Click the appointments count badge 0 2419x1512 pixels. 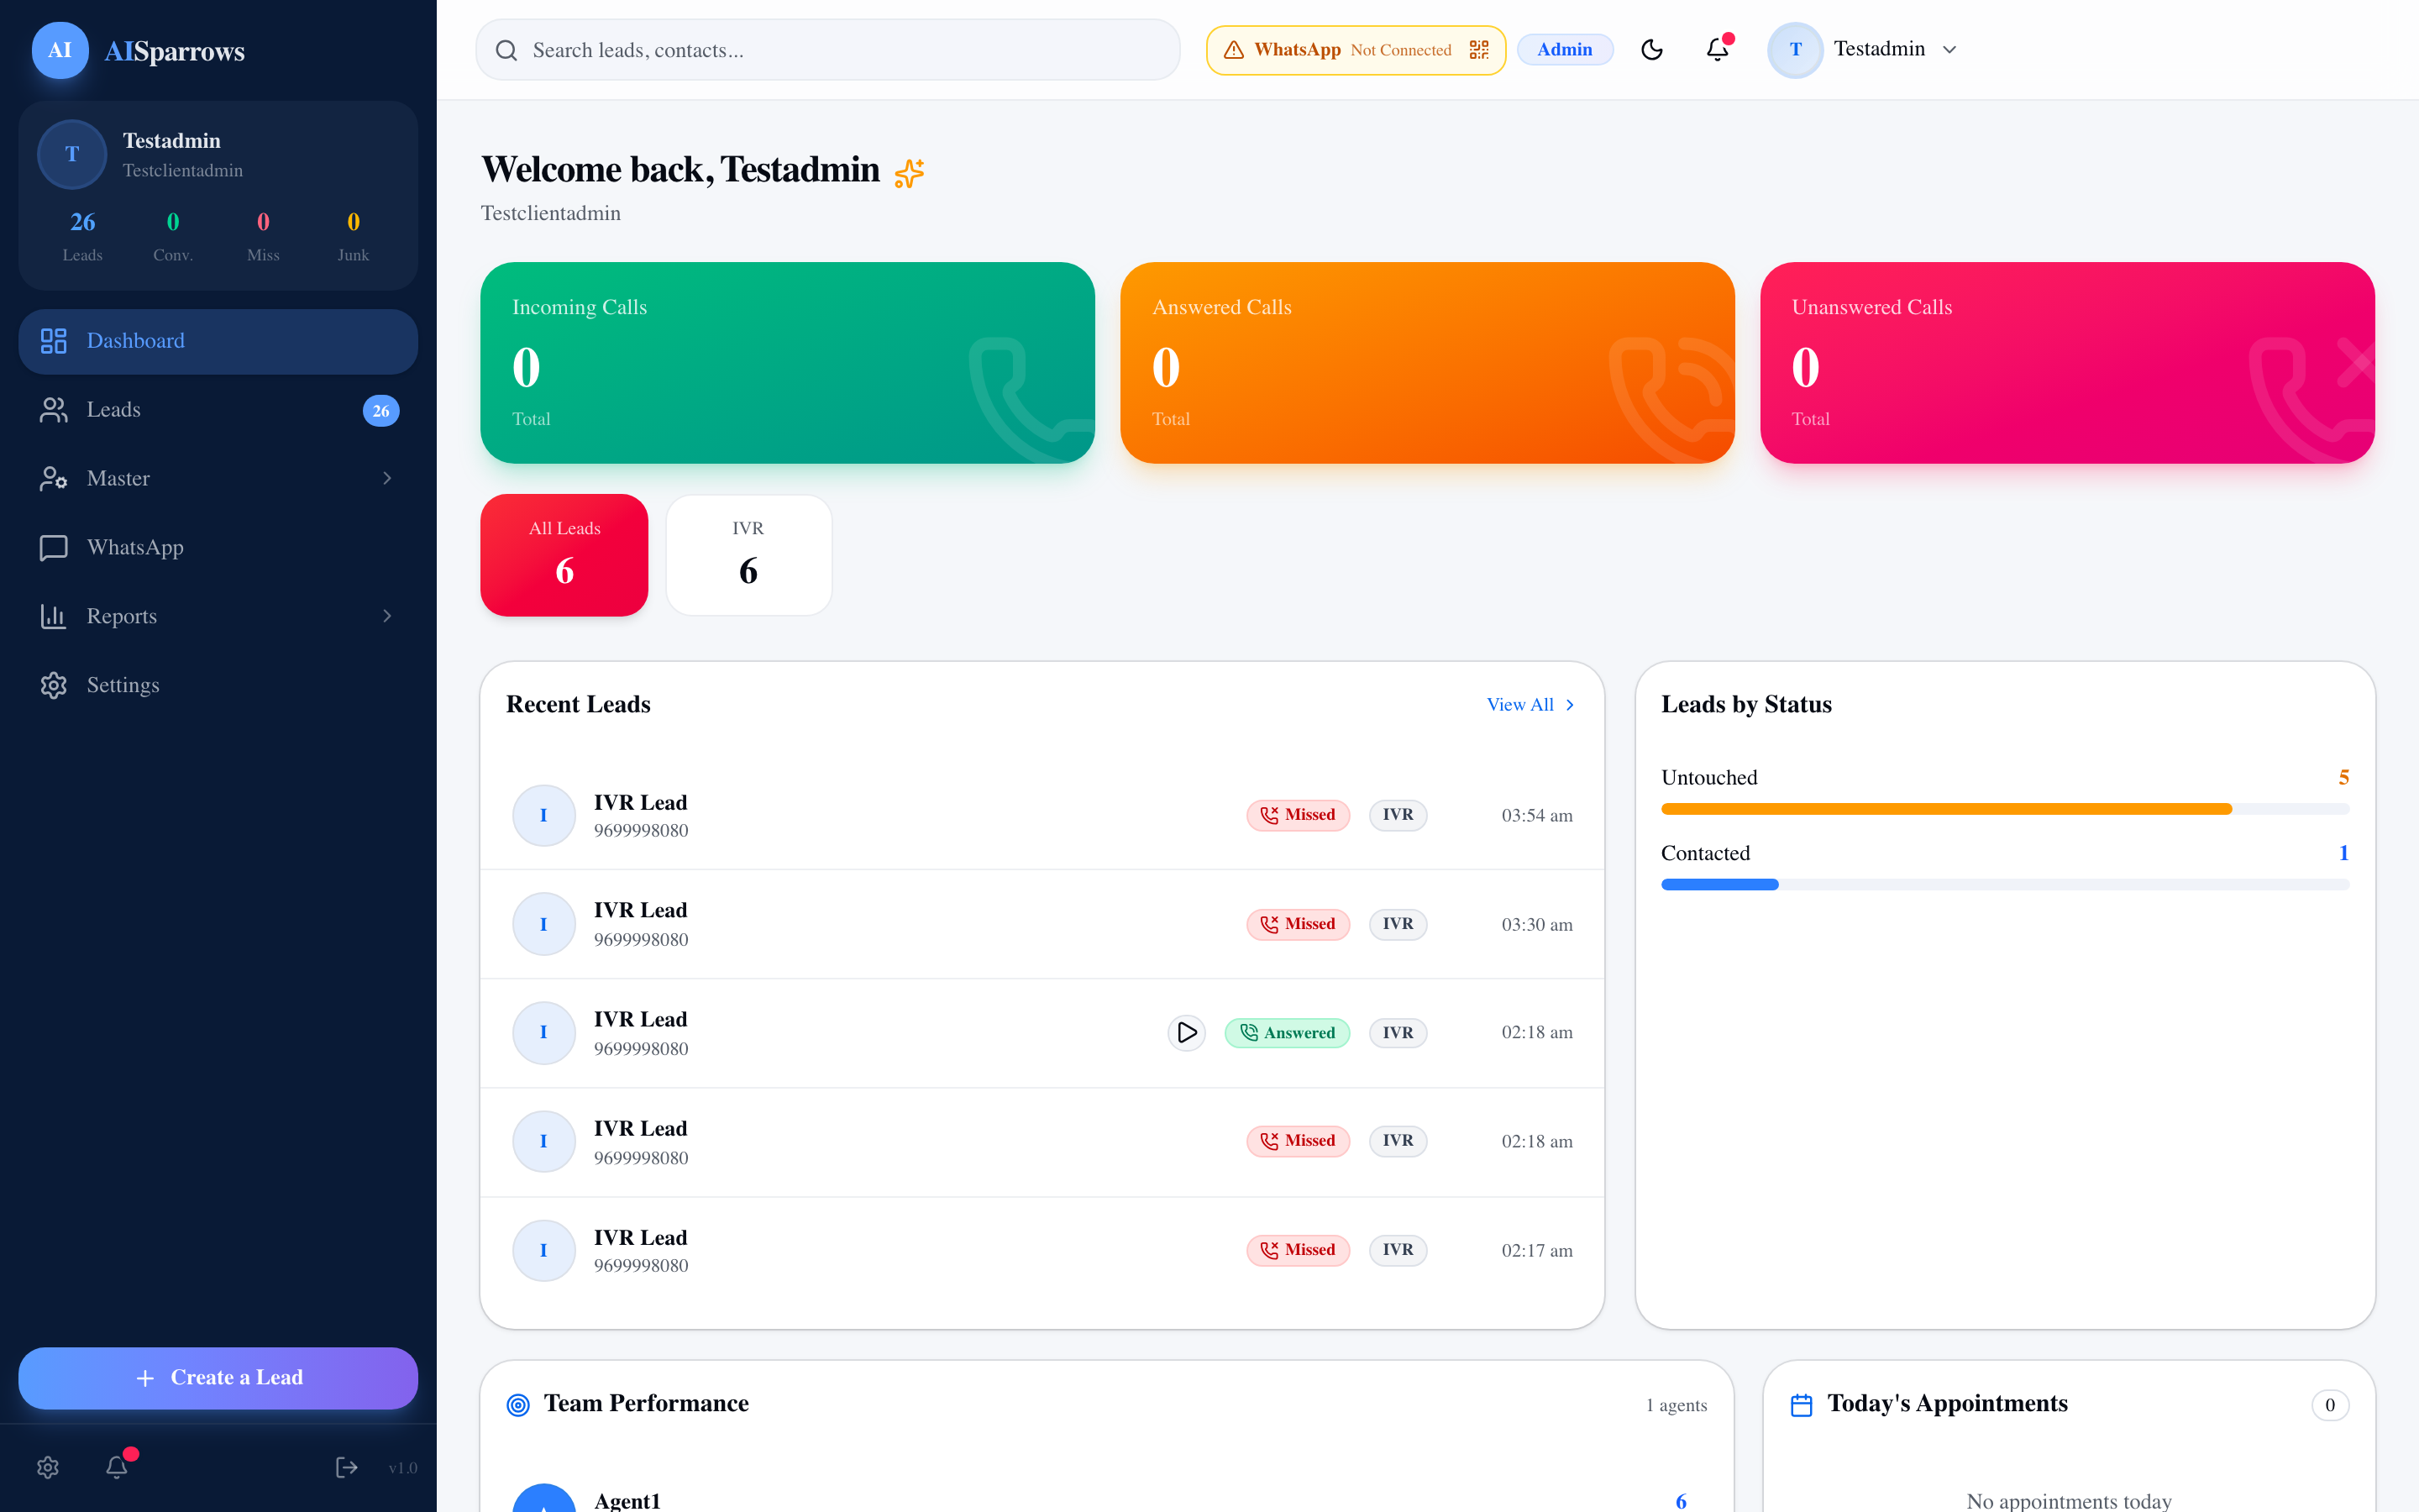[x=2330, y=1405]
